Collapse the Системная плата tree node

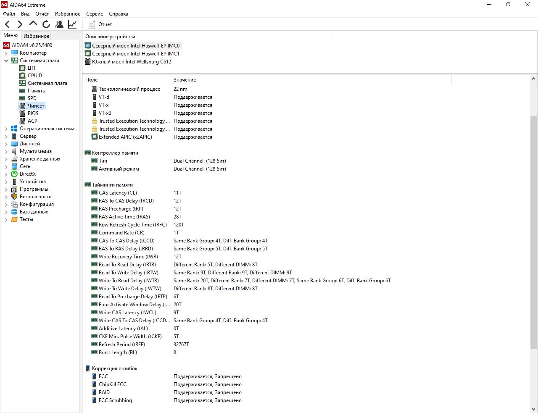tap(6, 61)
